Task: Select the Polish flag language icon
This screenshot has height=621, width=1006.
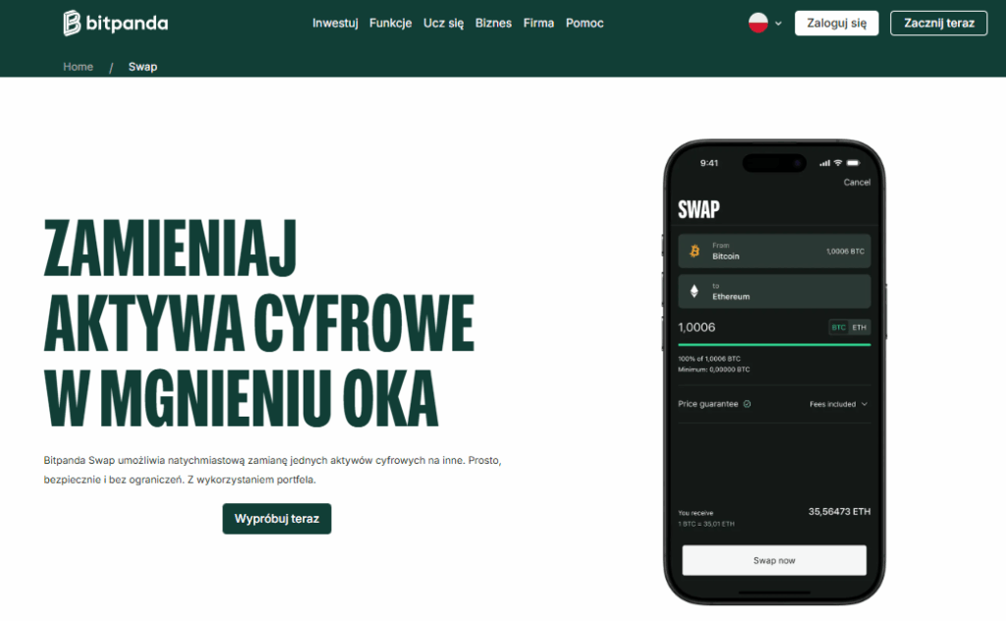Action: click(757, 24)
